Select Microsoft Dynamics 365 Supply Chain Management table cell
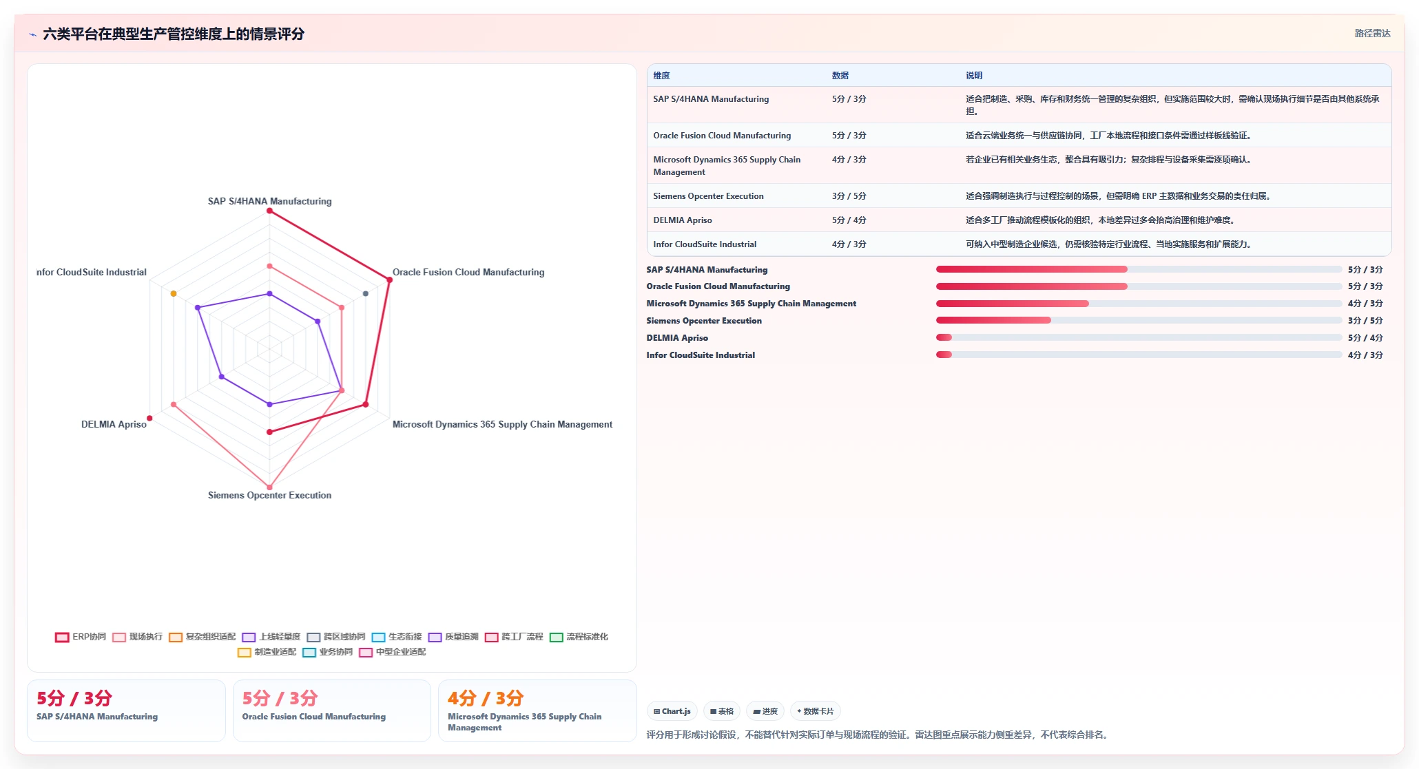 727,166
